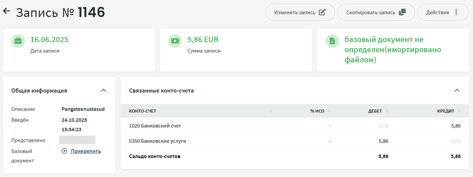Sort table by % НСО column
This screenshot has width=473, height=177.
pos(329,111)
